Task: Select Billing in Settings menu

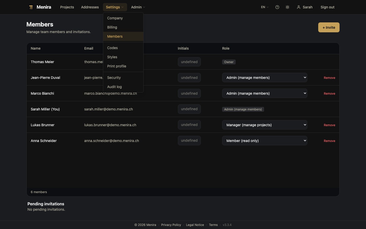Action: (x=123, y=27)
